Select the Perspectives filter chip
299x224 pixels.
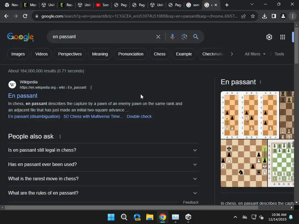point(70,54)
